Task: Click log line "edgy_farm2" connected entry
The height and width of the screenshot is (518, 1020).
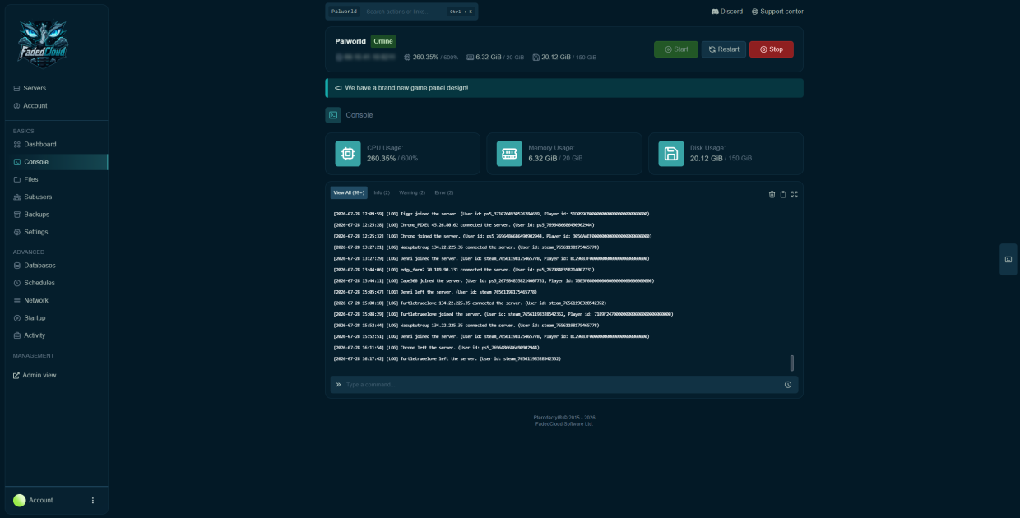Action: [464, 270]
